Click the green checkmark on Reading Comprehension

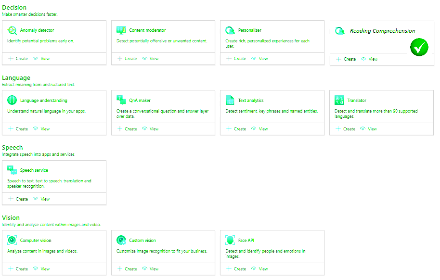click(419, 48)
